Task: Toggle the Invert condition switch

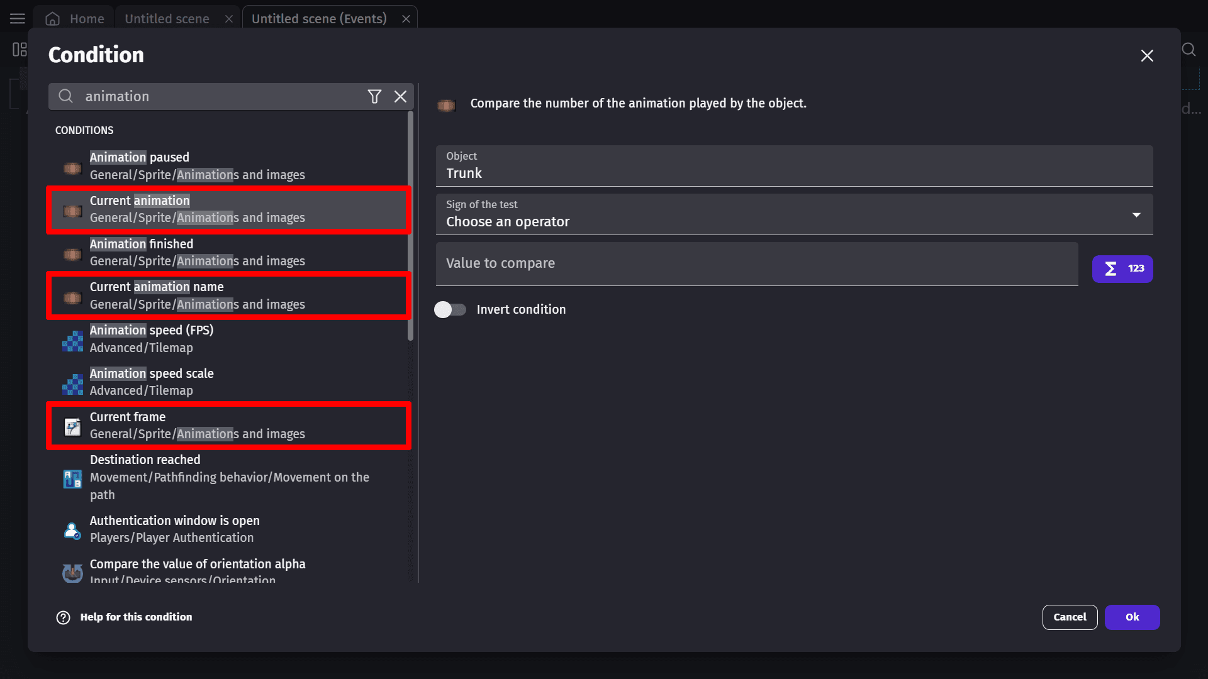Action: tap(450, 309)
